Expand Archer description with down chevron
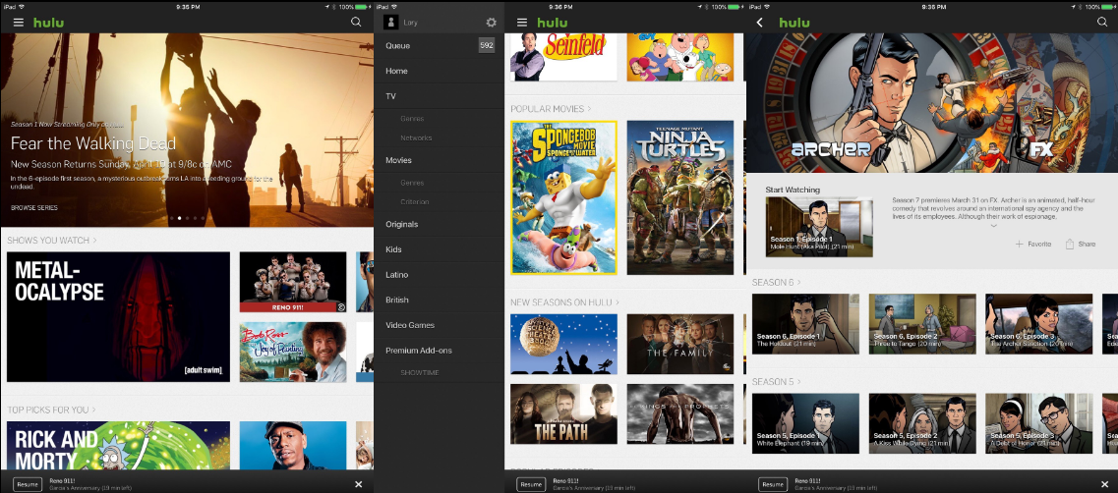The image size is (1118, 493). pos(993,226)
